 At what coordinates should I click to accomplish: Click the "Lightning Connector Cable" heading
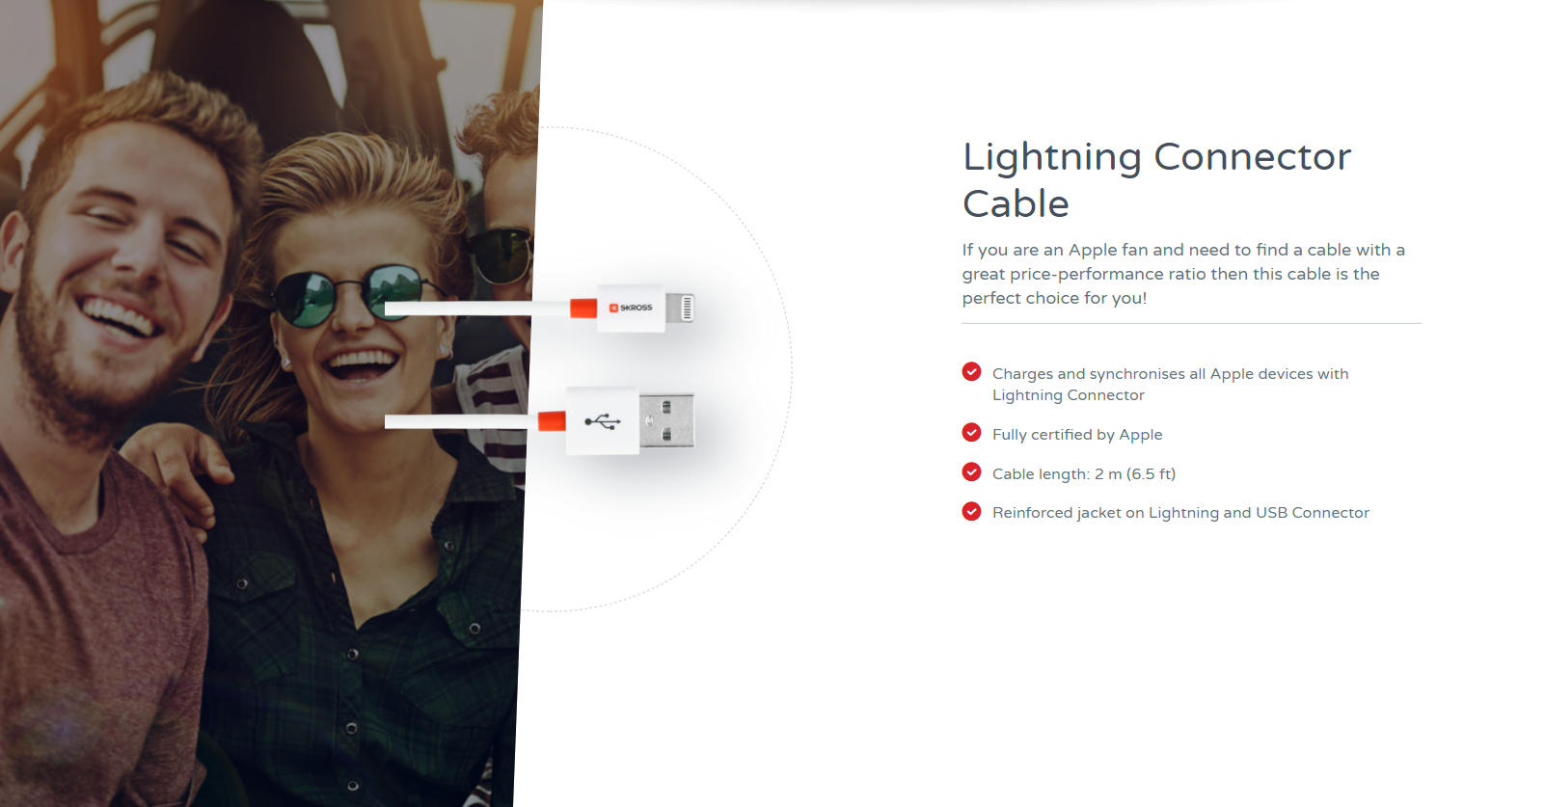pos(1156,180)
